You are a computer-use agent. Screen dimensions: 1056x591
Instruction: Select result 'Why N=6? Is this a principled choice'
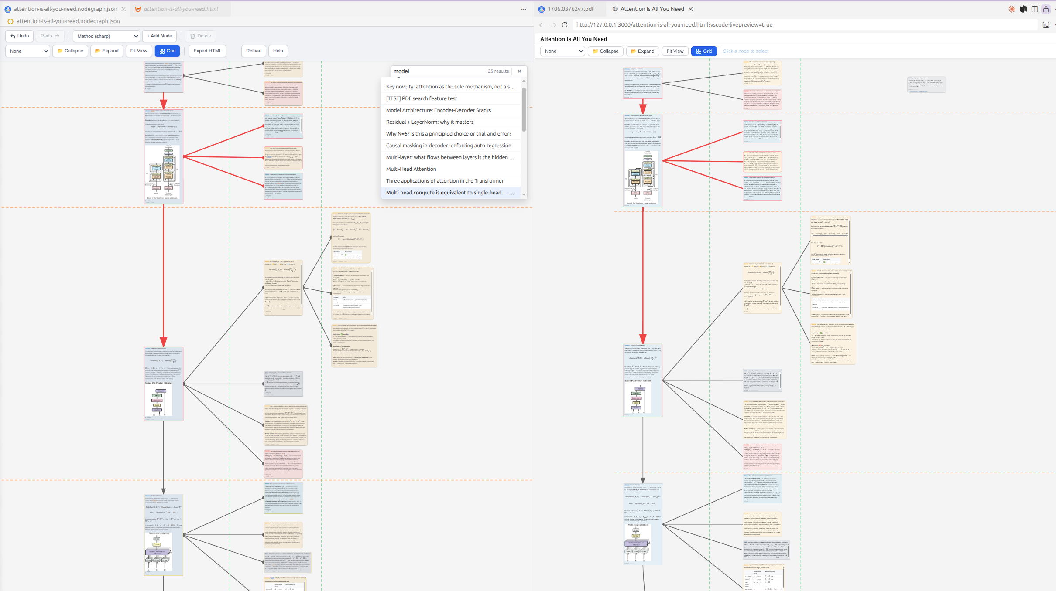451,134
